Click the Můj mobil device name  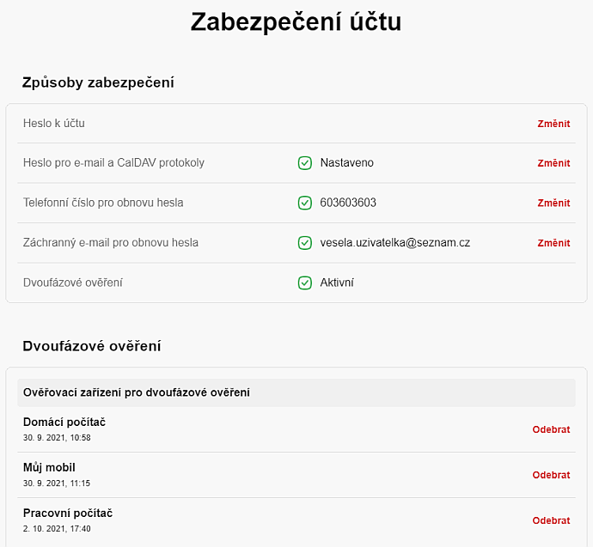click(x=49, y=468)
